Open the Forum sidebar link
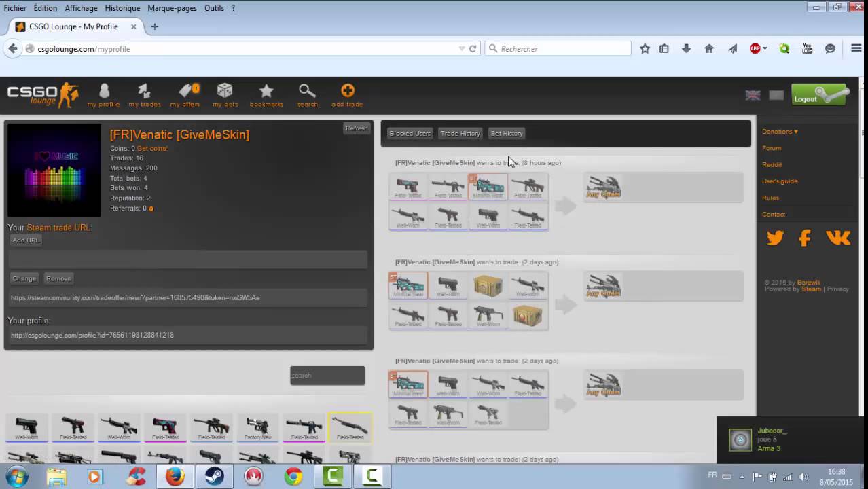 coord(772,148)
